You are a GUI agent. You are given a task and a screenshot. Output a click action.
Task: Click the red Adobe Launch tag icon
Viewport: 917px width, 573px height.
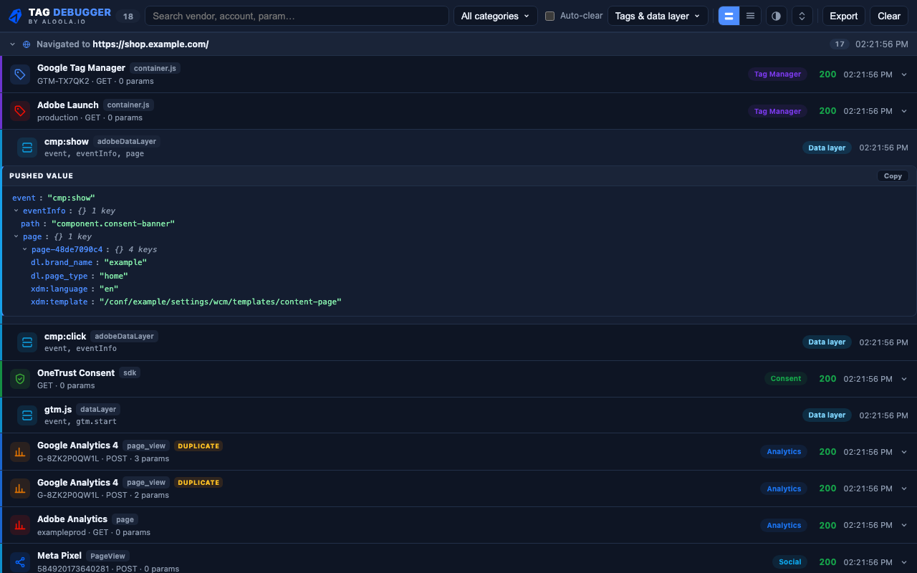[x=20, y=111]
